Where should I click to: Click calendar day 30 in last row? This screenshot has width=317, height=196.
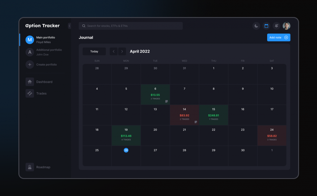tap(243, 156)
